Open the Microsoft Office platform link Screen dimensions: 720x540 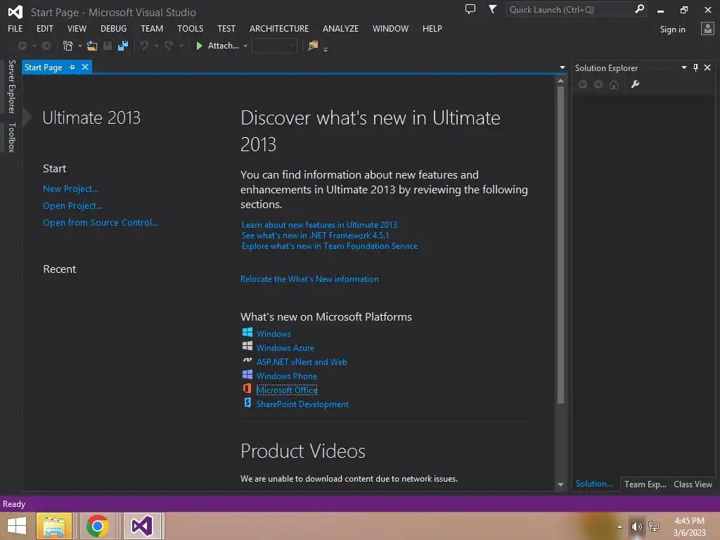click(287, 390)
